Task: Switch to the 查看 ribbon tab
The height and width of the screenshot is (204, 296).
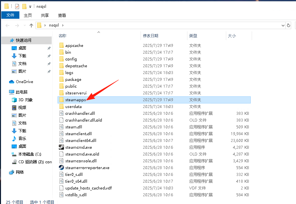Action: (x=62, y=15)
